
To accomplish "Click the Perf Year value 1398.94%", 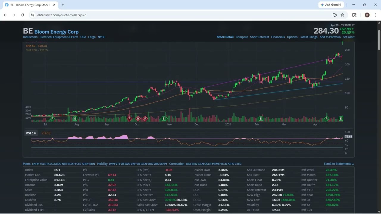I will [x=333, y=195].
